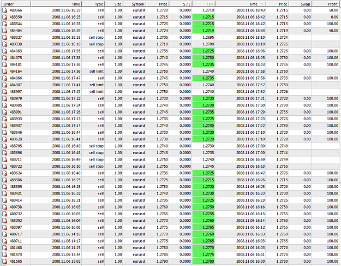
Task: Click the order icon for 483979
Action: pos(4,98)
